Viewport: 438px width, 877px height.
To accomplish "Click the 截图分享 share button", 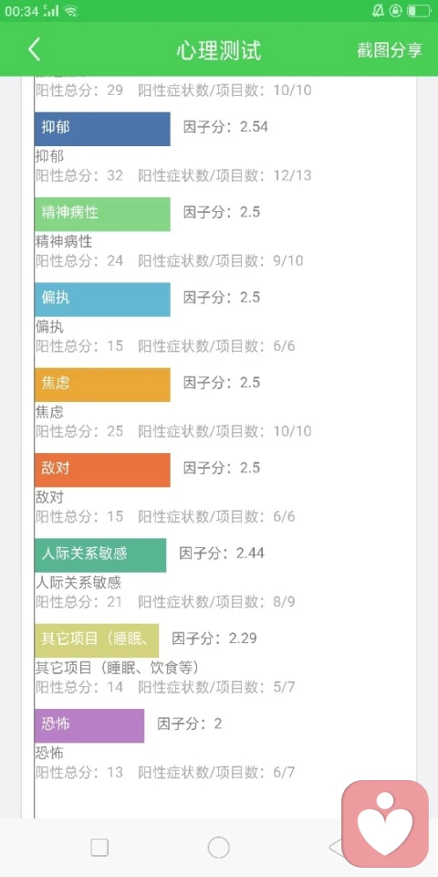I will 390,49.
